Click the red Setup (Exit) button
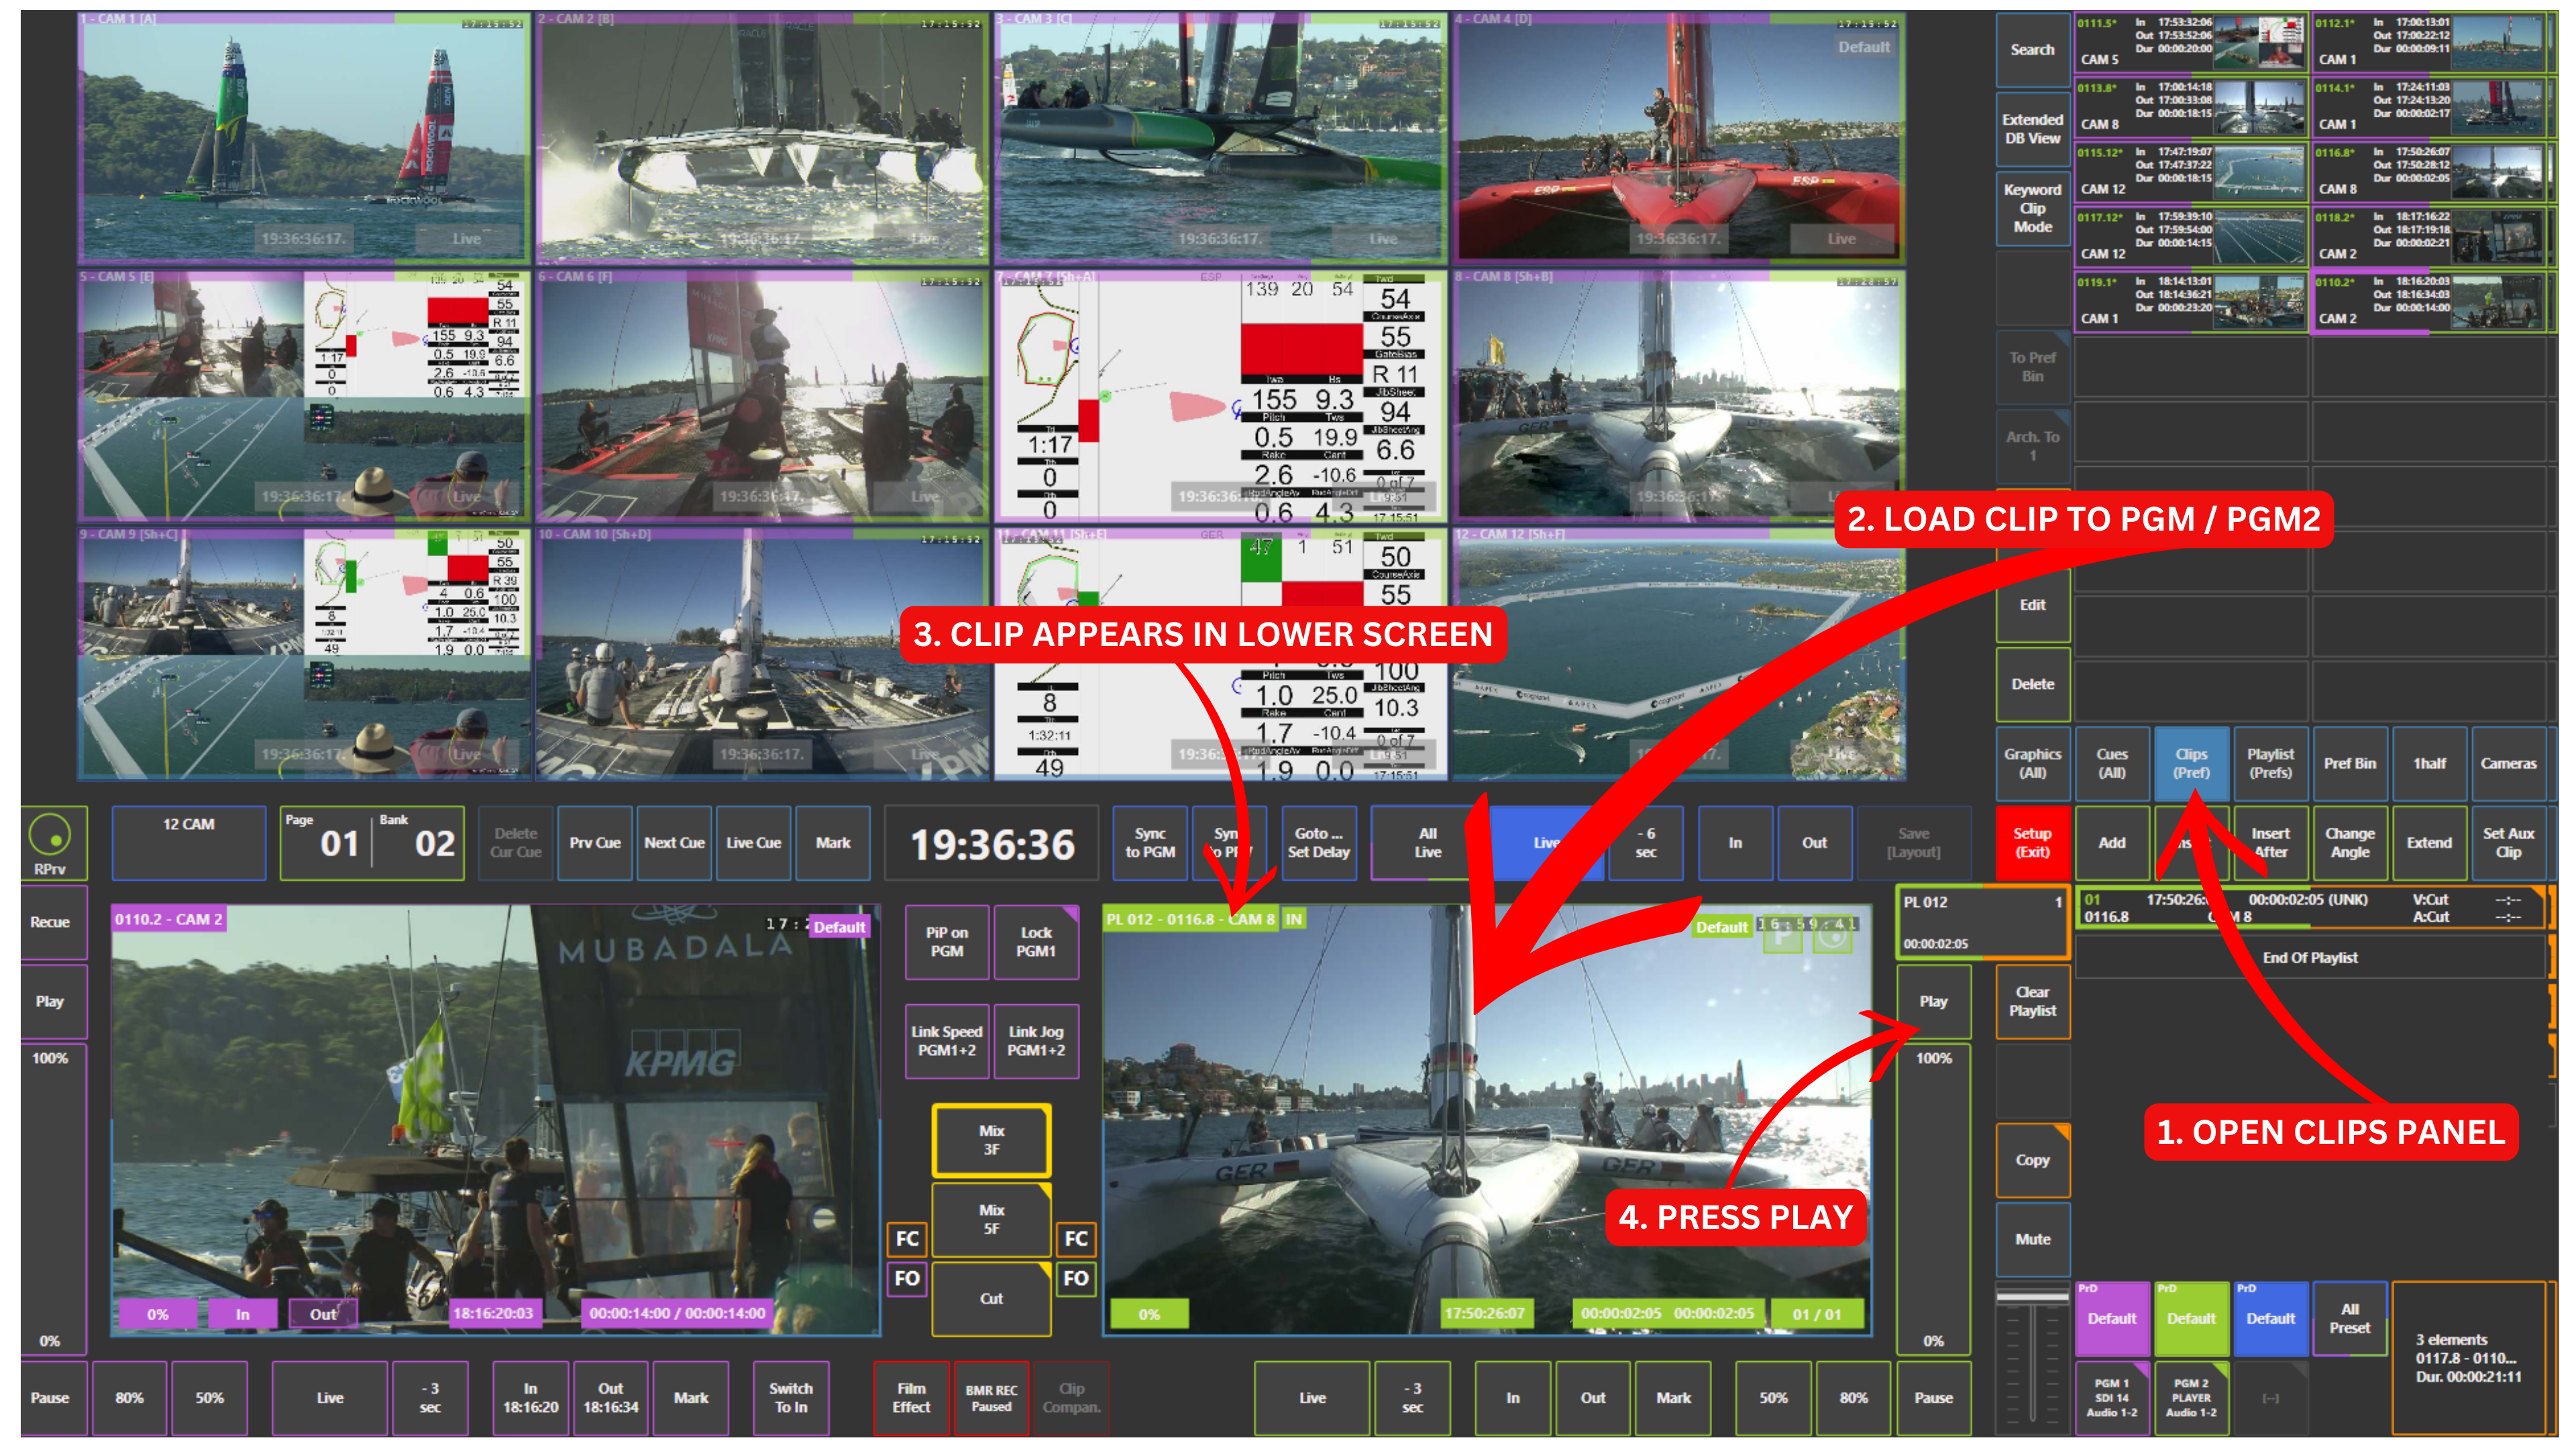This screenshot has height=1449, width=2576. 2032,843
